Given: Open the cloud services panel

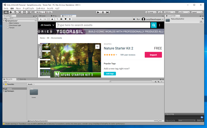Looking at the screenshot, I should pyautogui.click(x=160, y=12).
